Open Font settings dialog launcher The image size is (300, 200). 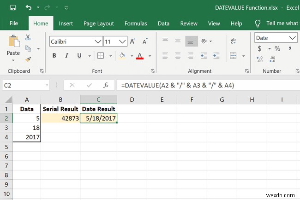pyautogui.click(x=152, y=71)
